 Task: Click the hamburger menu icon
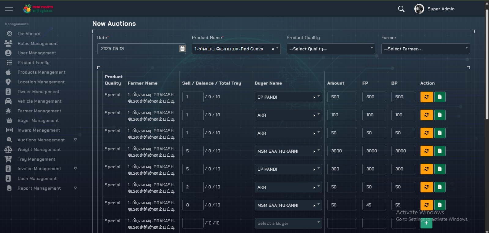pyautogui.click(x=9, y=9)
